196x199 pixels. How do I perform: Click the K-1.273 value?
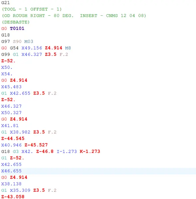(90, 151)
